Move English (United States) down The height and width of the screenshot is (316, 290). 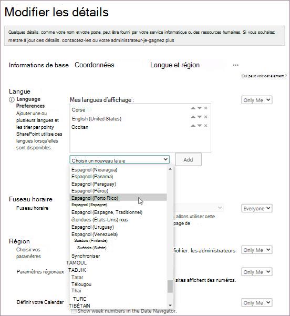pyautogui.click(x=200, y=117)
